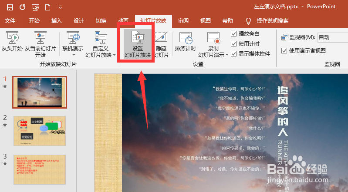Toggle 使用演示者视图 checkbox
The height and width of the screenshot is (192, 348).
pos(284,51)
